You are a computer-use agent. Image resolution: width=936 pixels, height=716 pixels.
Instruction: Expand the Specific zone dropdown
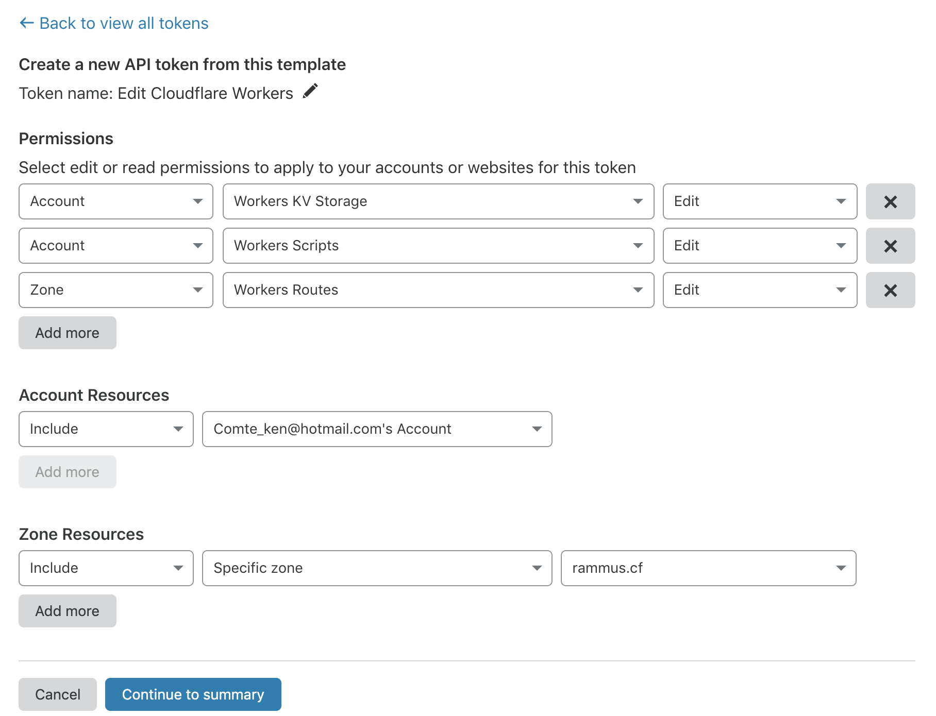(x=377, y=568)
